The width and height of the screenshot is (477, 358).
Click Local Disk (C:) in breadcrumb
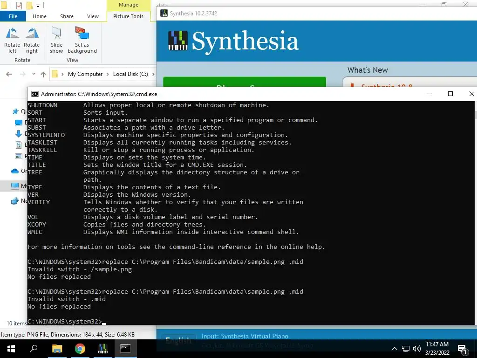130,74
